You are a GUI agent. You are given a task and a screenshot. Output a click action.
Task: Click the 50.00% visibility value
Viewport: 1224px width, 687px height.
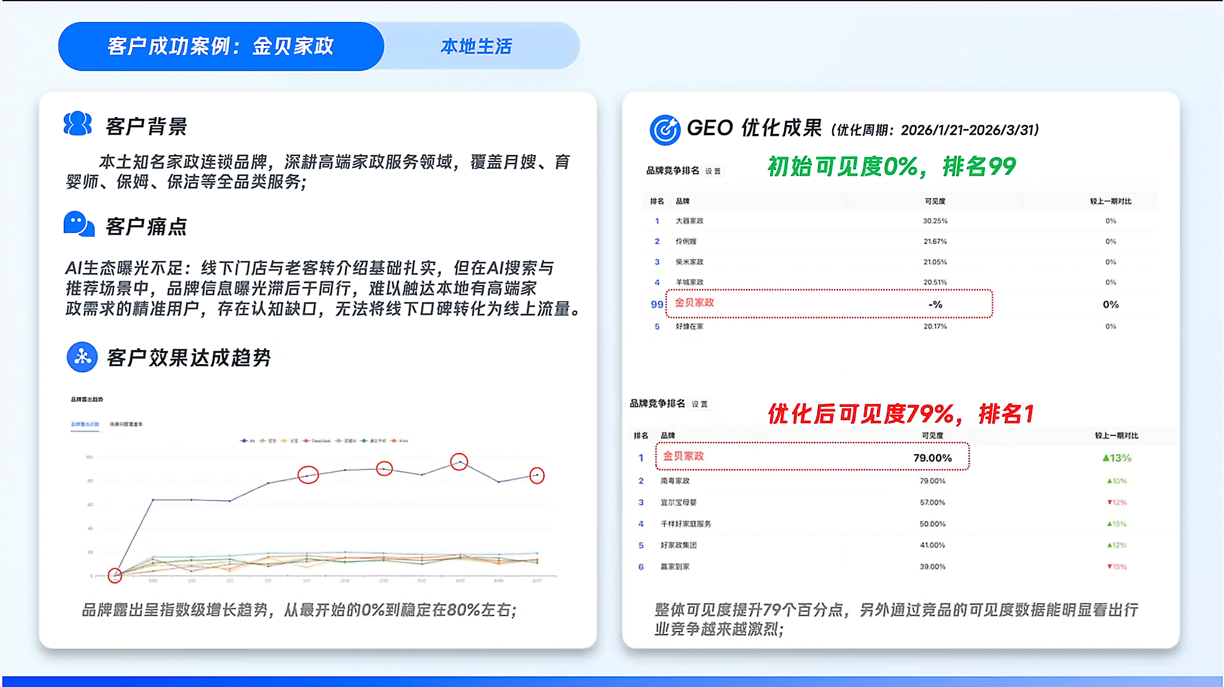coord(933,524)
